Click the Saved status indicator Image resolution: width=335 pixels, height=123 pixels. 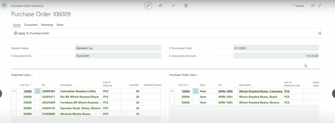[x=298, y=6]
